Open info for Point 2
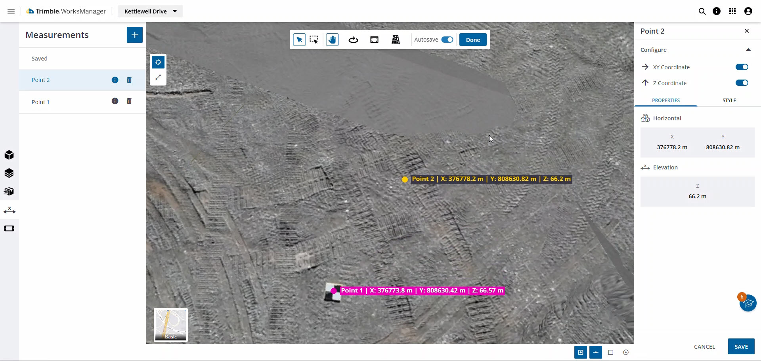Image resolution: width=761 pixels, height=361 pixels. coord(115,80)
